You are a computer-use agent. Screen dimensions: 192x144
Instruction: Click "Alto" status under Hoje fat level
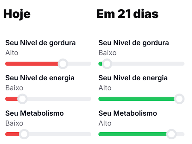pos(12,53)
